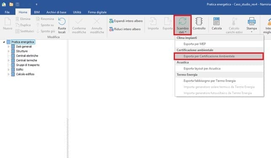Open the Stampa dropdown arrow
This screenshot has width=271, height=158.
pos(252,32)
